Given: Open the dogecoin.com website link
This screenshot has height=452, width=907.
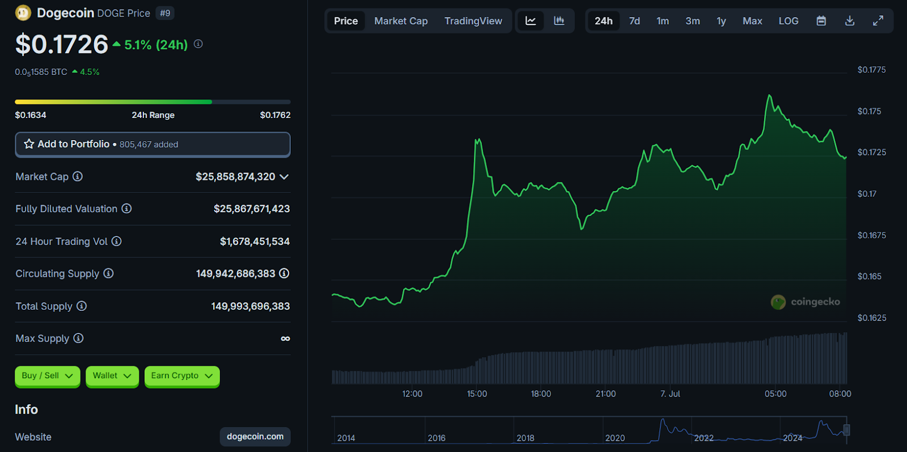Looking at the screenshot, I should click(x=255, y=437).
